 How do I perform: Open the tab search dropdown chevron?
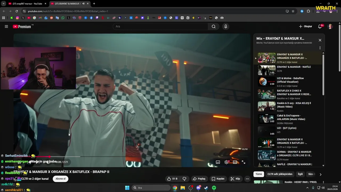(x=3, y=4)
